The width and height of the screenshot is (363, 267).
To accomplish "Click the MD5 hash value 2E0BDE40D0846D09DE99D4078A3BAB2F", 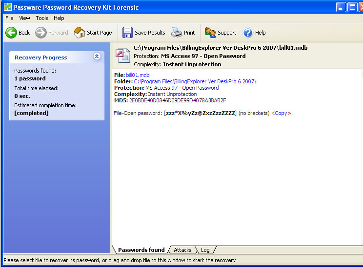I will (x=178, y=100).
